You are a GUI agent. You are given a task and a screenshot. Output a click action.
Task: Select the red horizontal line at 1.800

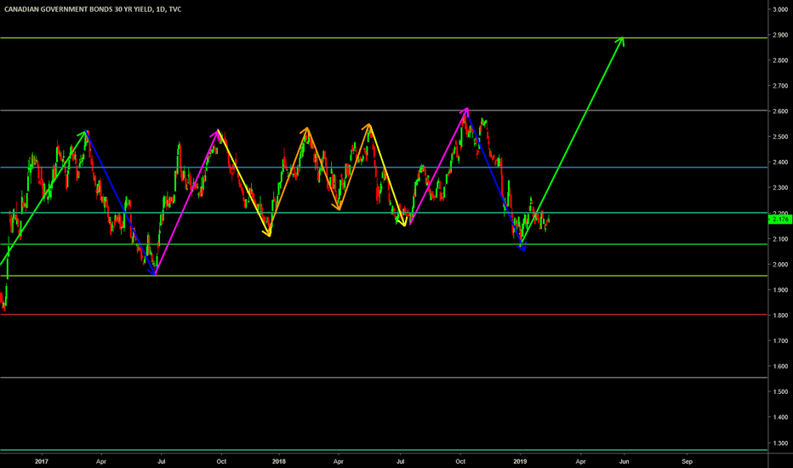click(x=384, y=315)
